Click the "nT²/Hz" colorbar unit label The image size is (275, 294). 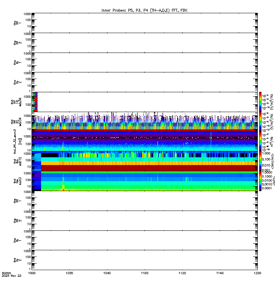(272, 141)
